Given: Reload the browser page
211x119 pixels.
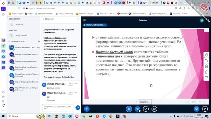Looking at the screenshot, I should [19, 8].
